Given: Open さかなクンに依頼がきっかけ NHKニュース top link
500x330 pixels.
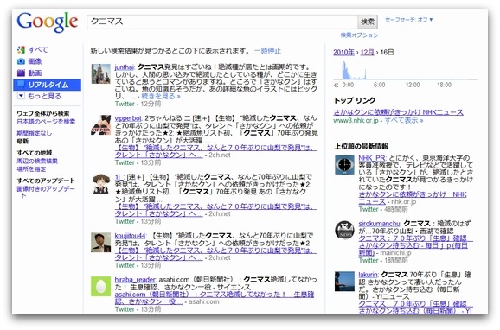Looking at the screenshot, I should [398, 112].
